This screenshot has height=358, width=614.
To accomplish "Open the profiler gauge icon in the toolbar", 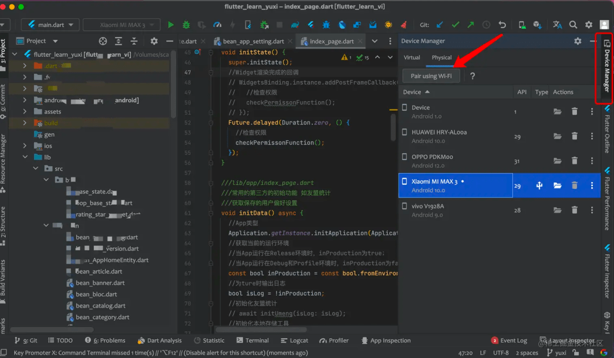I will pyautogui.click(x=217, y=24).
